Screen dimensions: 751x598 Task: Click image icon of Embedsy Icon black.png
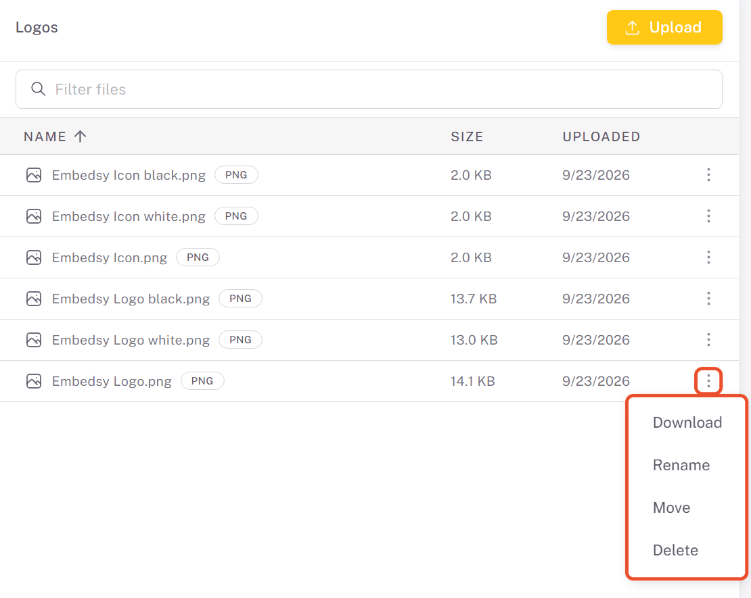pos(34,175)
